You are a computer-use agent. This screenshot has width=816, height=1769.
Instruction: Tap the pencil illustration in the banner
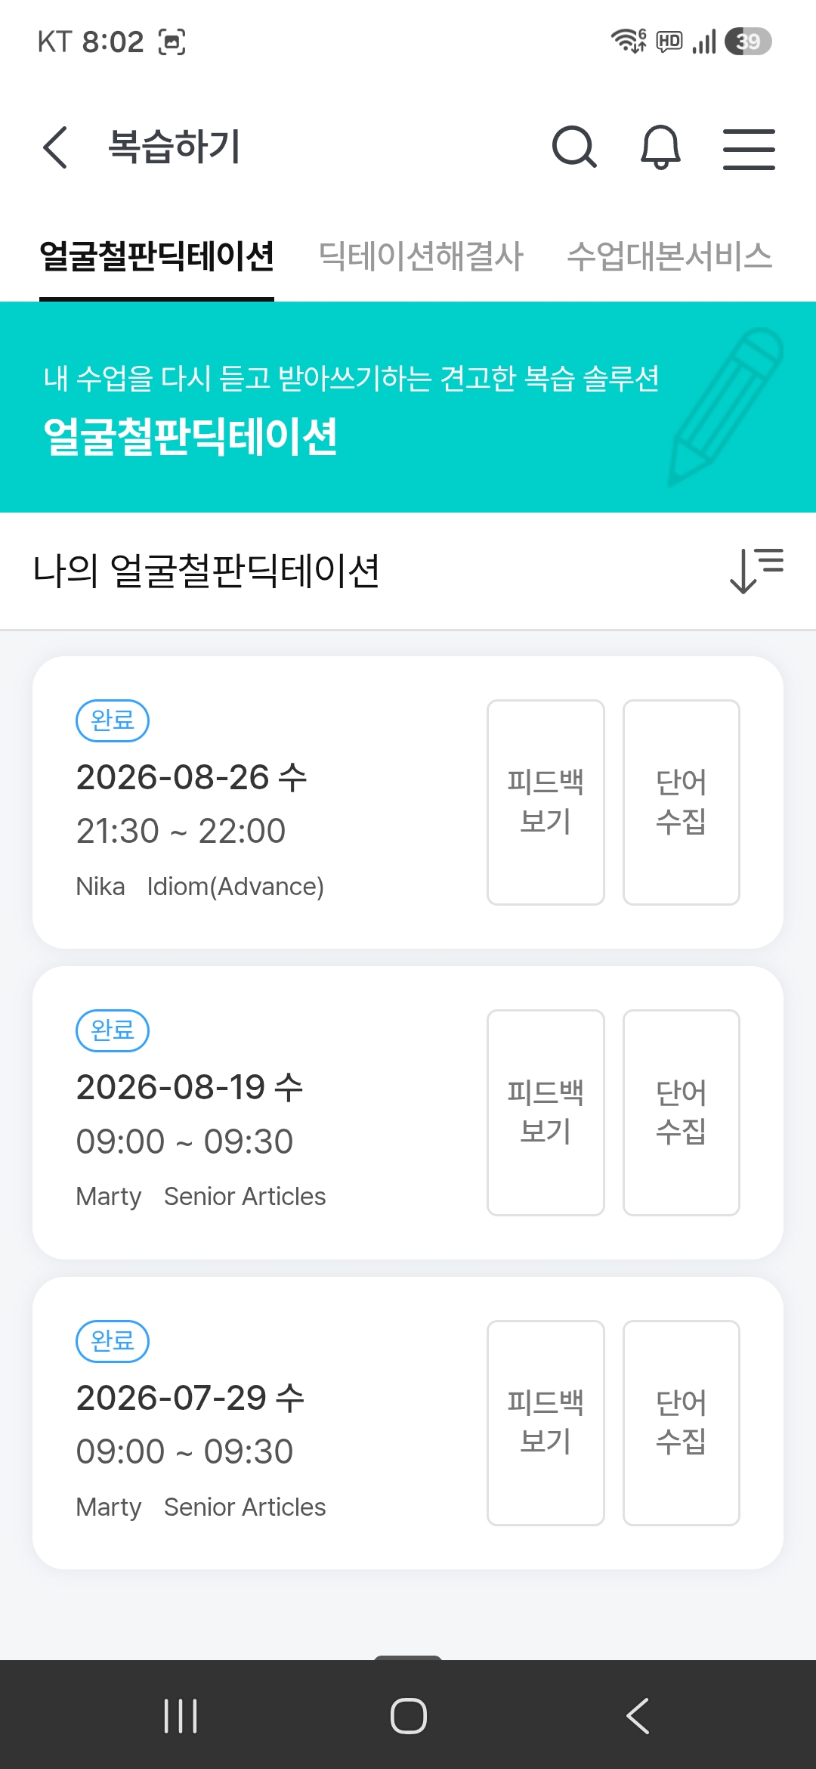[x=725, y=407]
